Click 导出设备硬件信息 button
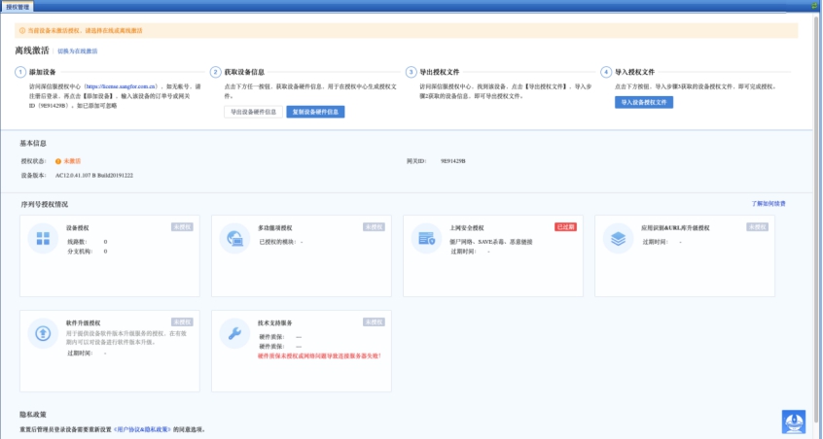Viewport: 823px width, 439px height. pos(253,112)
